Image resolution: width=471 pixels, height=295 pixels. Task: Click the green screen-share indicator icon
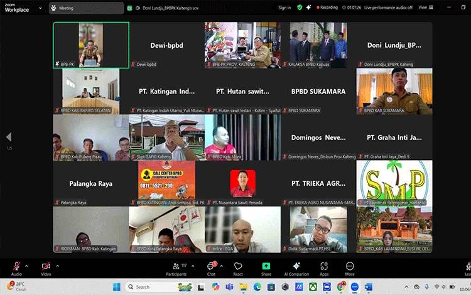[x=129, y=8]
